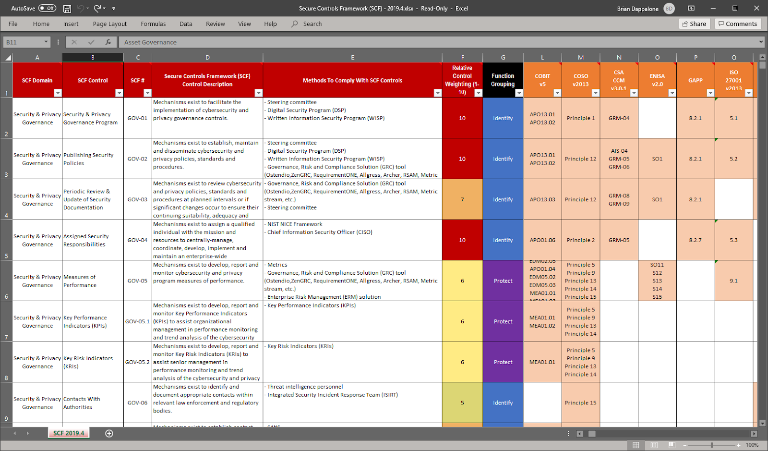
Task: Click the Save icon in title bar
Action: coord(67,8)
